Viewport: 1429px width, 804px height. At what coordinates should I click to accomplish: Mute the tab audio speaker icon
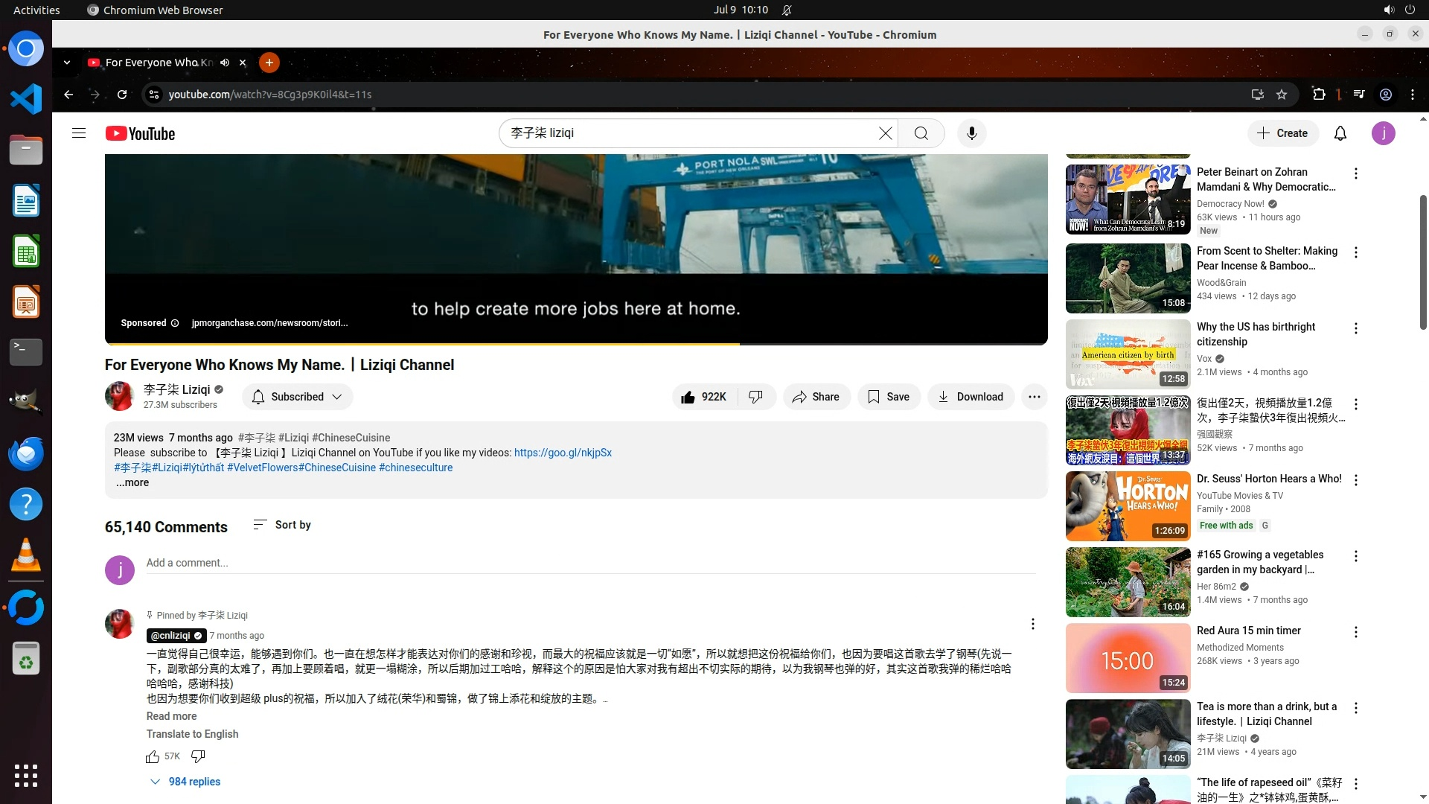(x=225, y=63)
